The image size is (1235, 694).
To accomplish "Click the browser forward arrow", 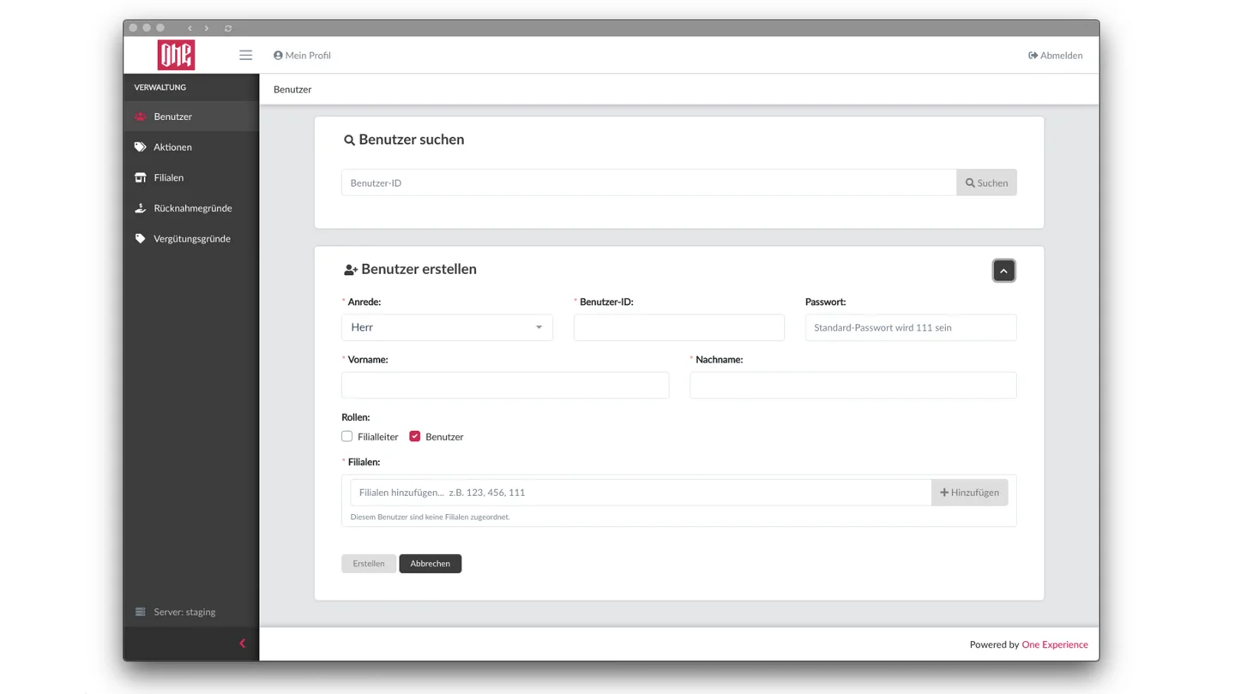I will 207,28.
